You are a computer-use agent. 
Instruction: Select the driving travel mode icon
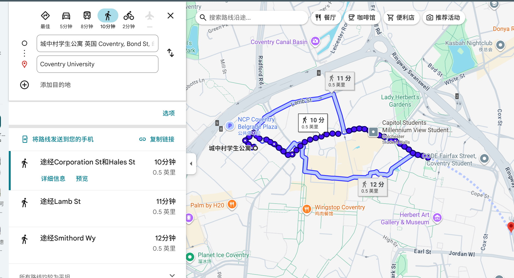coord(66,16)
